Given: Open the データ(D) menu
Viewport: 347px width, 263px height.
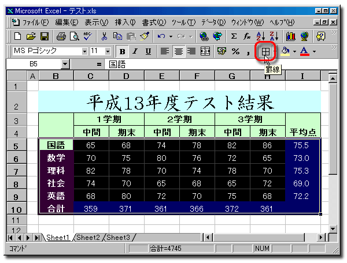Looking at the screenshot, I should pos(213,22).
